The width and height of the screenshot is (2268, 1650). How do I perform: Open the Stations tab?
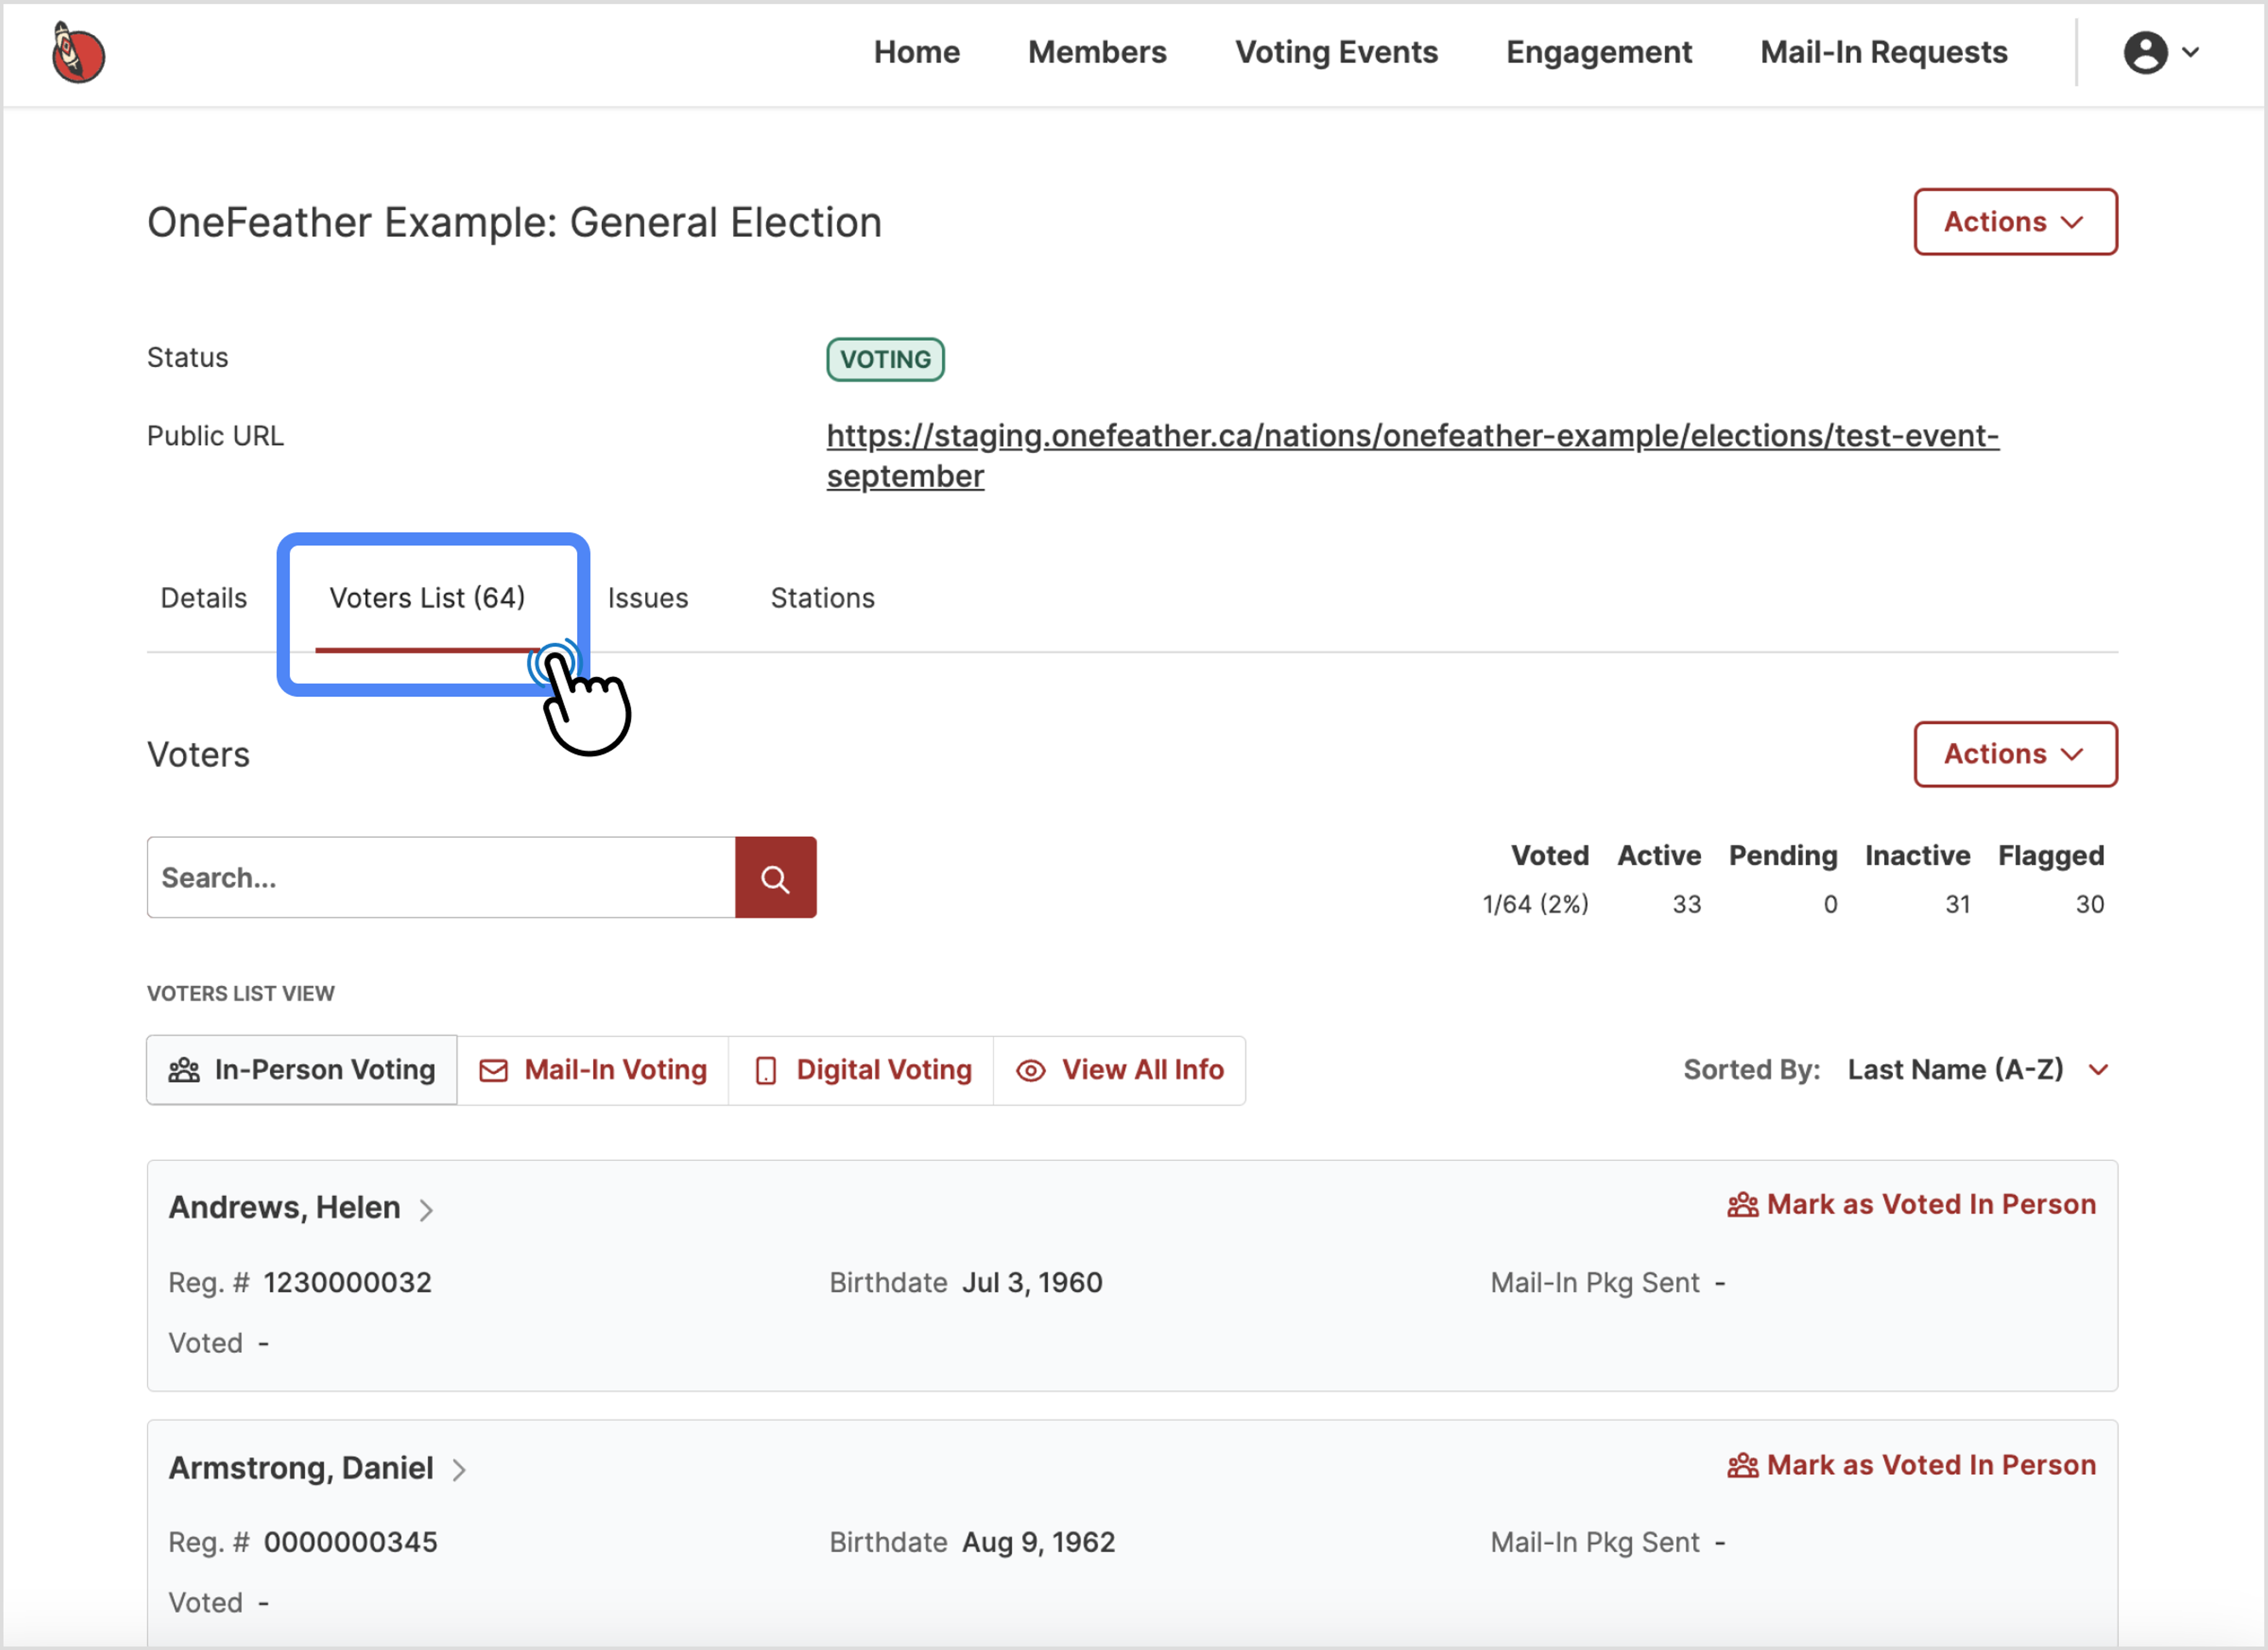[x=822, y=597]
